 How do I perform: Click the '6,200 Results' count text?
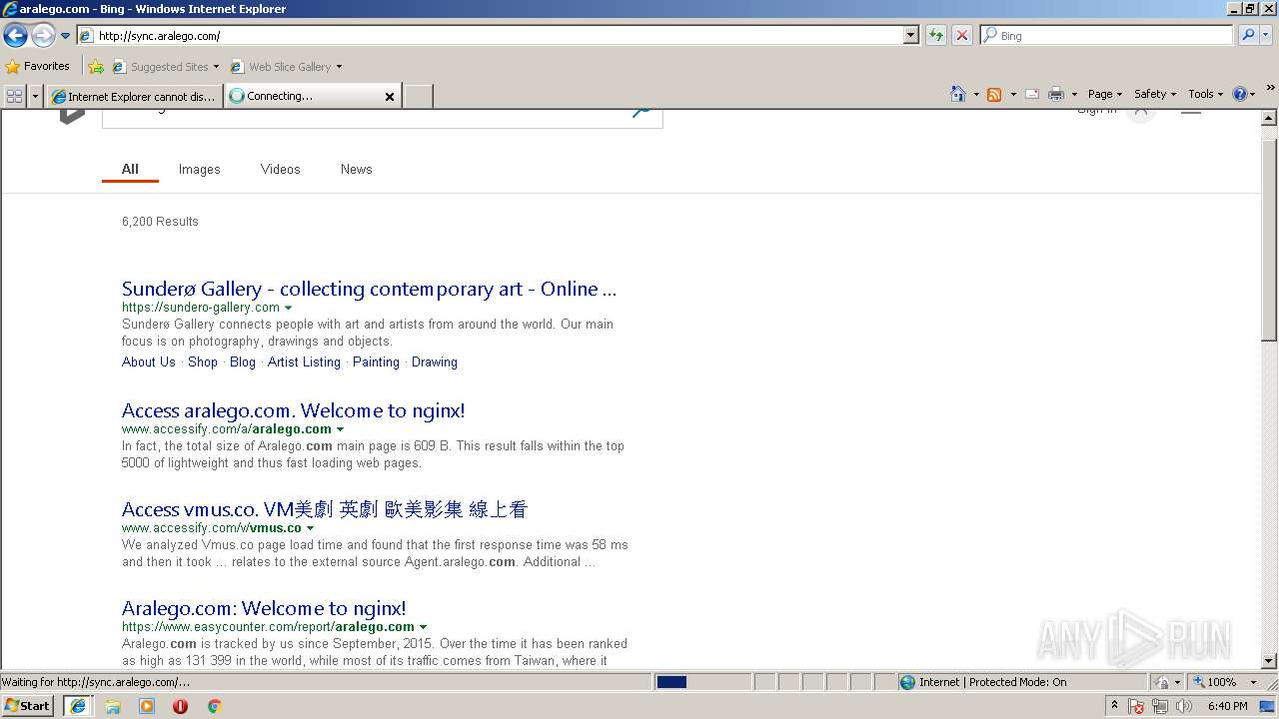pyautogui.click(x=160, y=222)
